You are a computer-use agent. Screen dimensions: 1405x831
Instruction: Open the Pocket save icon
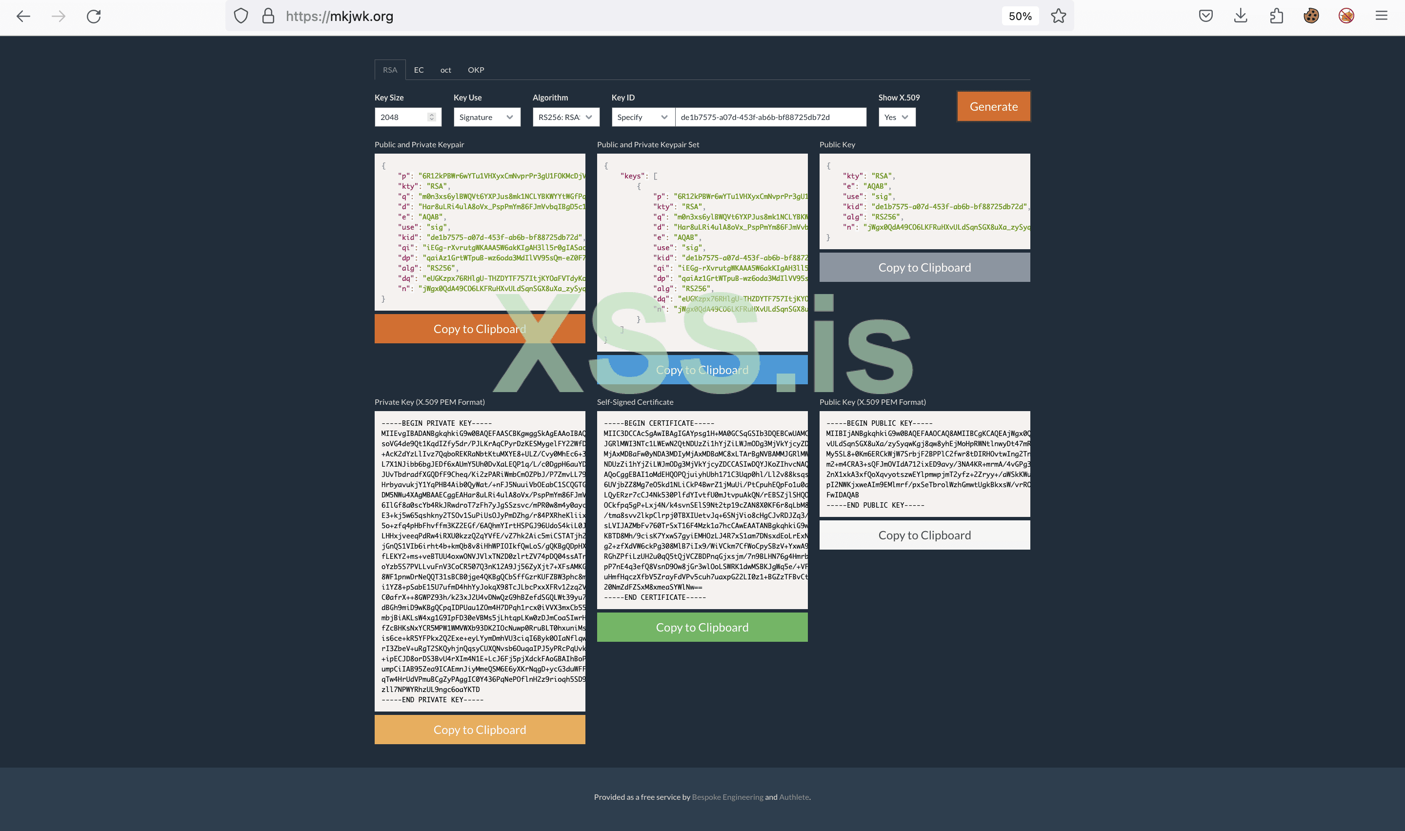click(x=1205, y=16)
